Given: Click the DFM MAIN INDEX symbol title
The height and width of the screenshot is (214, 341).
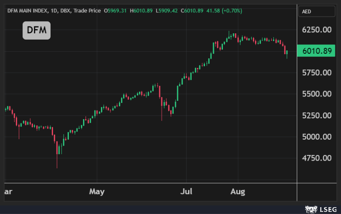Looking at the screenshot, I should [27, 11].
